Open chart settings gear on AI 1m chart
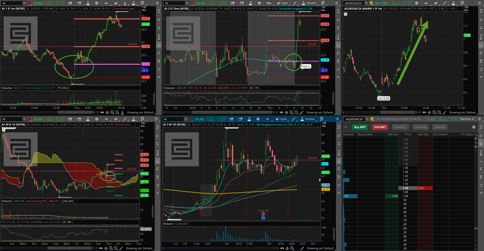Screen dimensions: 484x251 point(96,3)
